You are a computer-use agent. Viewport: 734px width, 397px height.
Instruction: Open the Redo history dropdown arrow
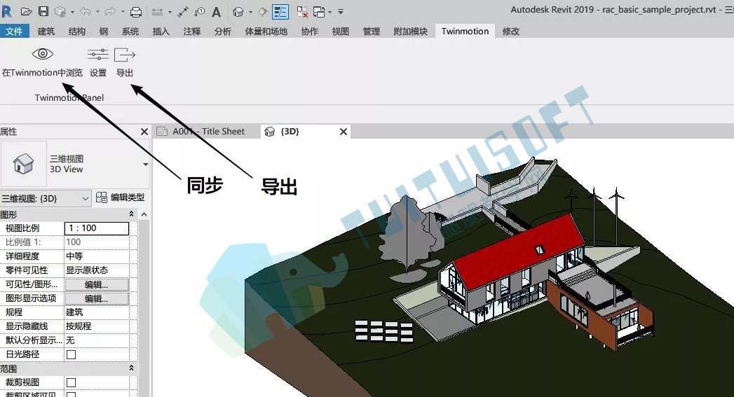click(x=123, y=12)
